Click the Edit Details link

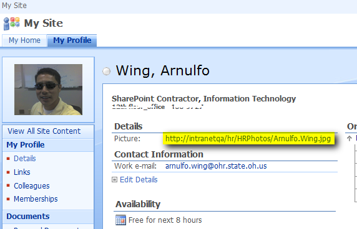(x=139, y=180)
